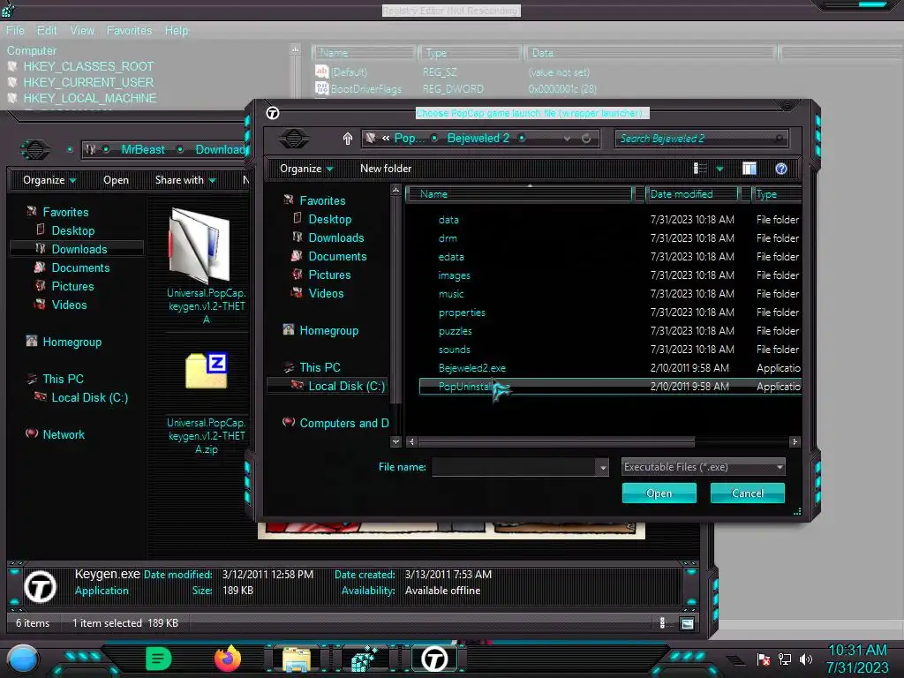
Task: Select This PC in the dialog sidebar
Action: tap(320, 367)
